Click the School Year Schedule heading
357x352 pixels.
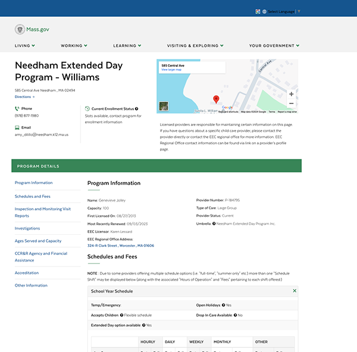tap(112, 291)
